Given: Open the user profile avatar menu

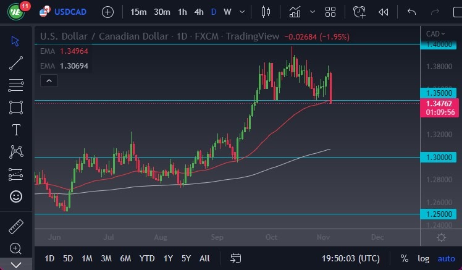Looking at the screenshot, I should click(16, 12).
